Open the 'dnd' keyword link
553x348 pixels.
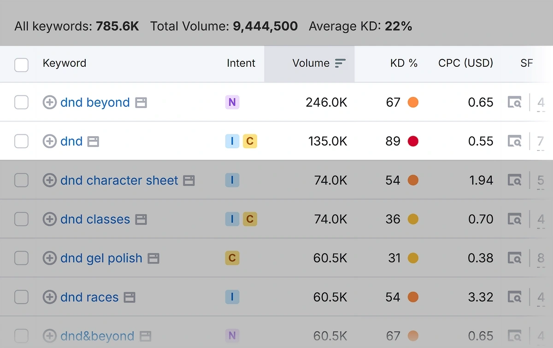coord(71,141)
